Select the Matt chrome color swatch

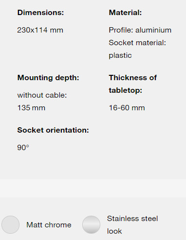[x=10, y=224]
